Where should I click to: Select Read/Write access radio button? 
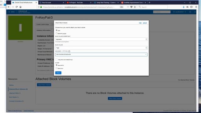point(57,65)
